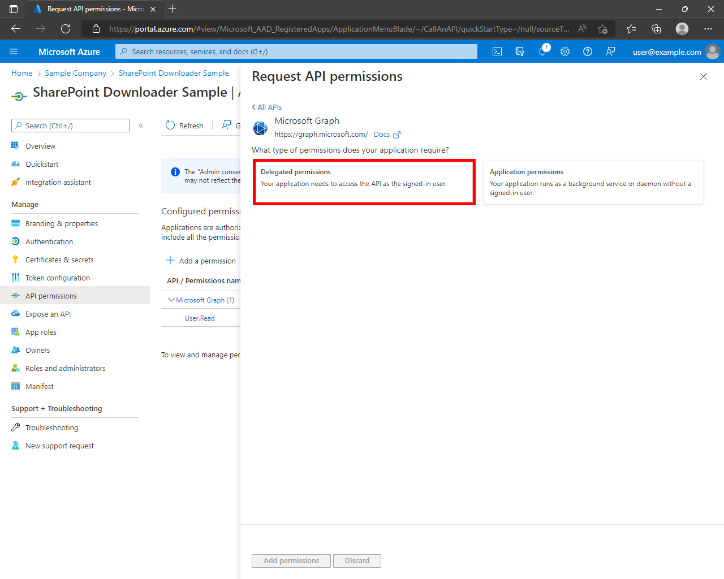The image size is (724, 579).
Task: Open the user@example.com account avatar
Action: click(x=713, y=51)
